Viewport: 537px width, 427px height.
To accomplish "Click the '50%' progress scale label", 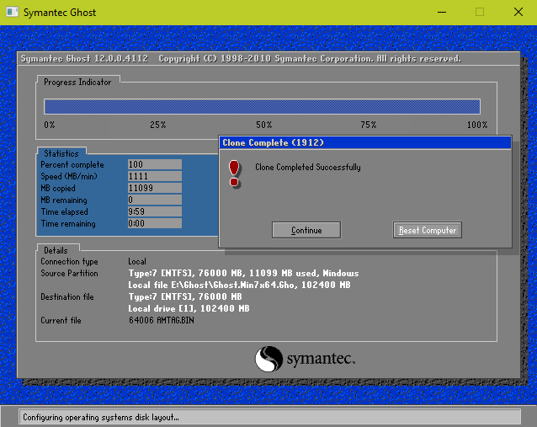I will [263, 125].
